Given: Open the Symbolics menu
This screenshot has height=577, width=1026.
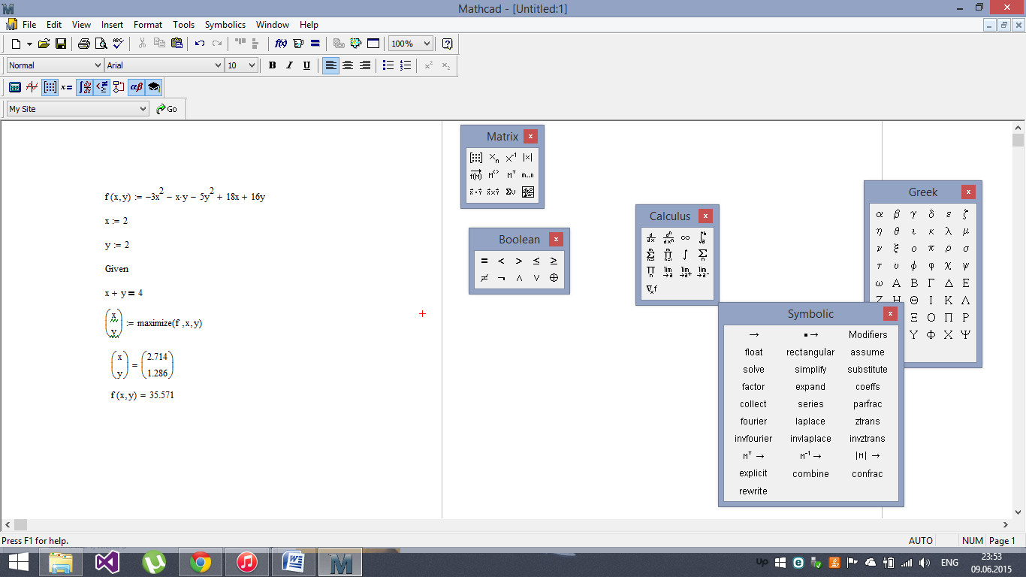Looking at the screenshot, I should tap(225, 25).
